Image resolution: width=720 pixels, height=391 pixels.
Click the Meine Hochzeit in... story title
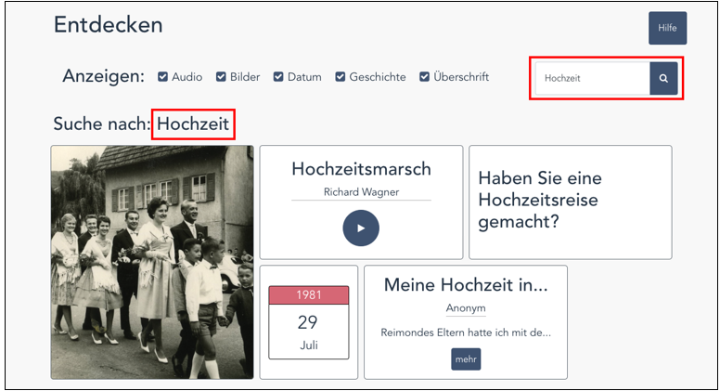coord(466,285)
